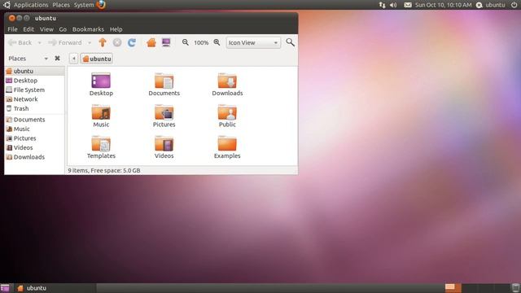Zoom in with magnifier plus icon

217,42
